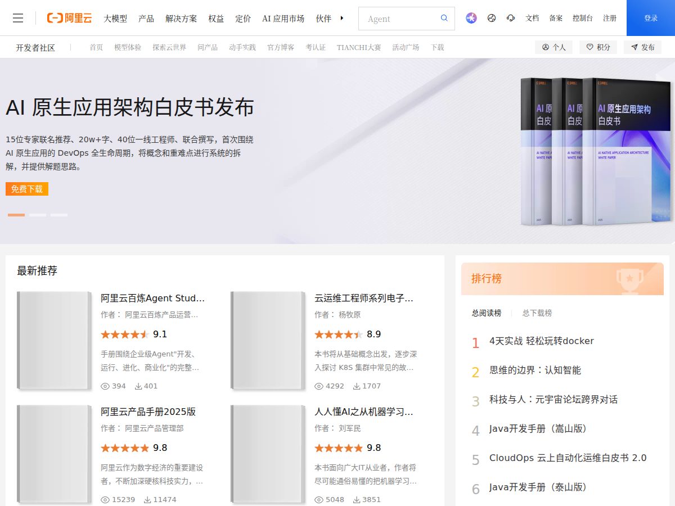Open 产品 in top navigation

click(x=146, y=19)
